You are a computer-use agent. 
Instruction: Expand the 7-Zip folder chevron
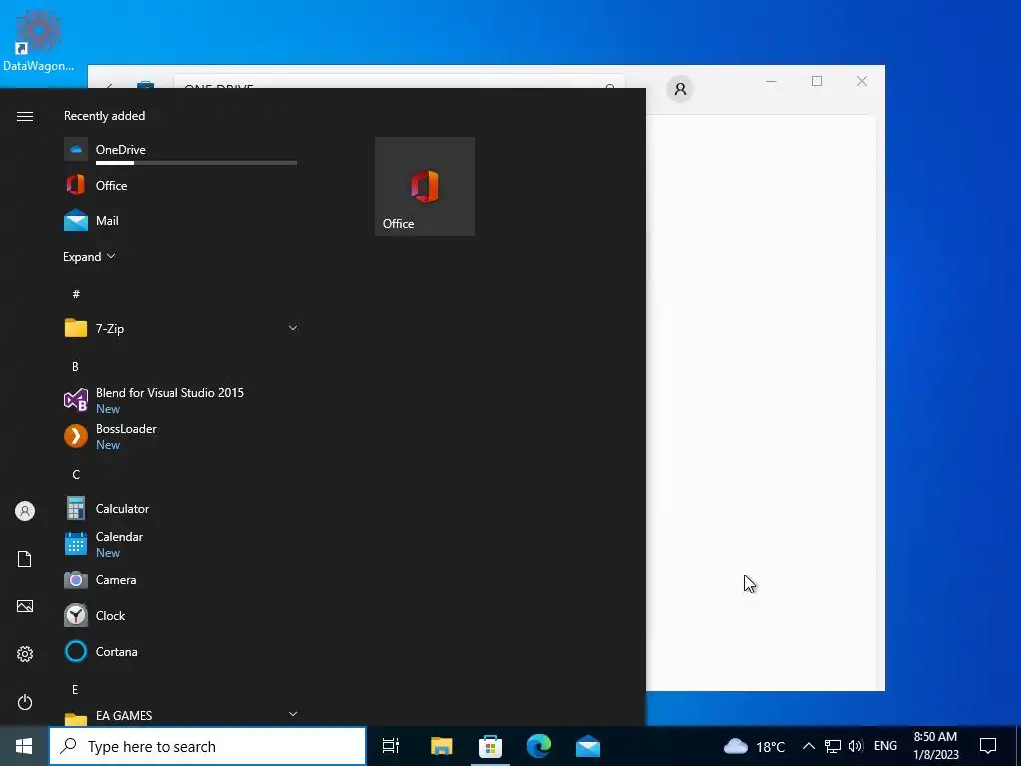point(293,328)
